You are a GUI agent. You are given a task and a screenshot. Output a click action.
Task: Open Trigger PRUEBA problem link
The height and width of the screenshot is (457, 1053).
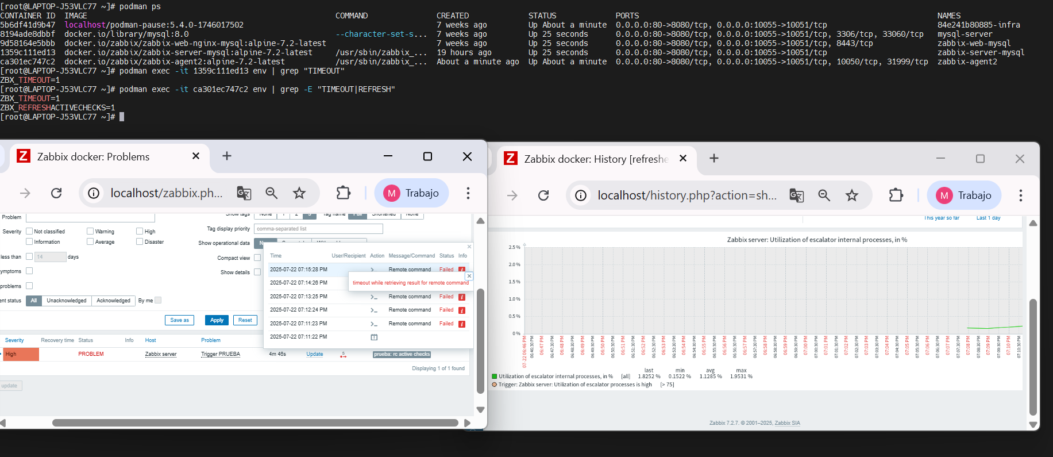(x=221, y=354)
